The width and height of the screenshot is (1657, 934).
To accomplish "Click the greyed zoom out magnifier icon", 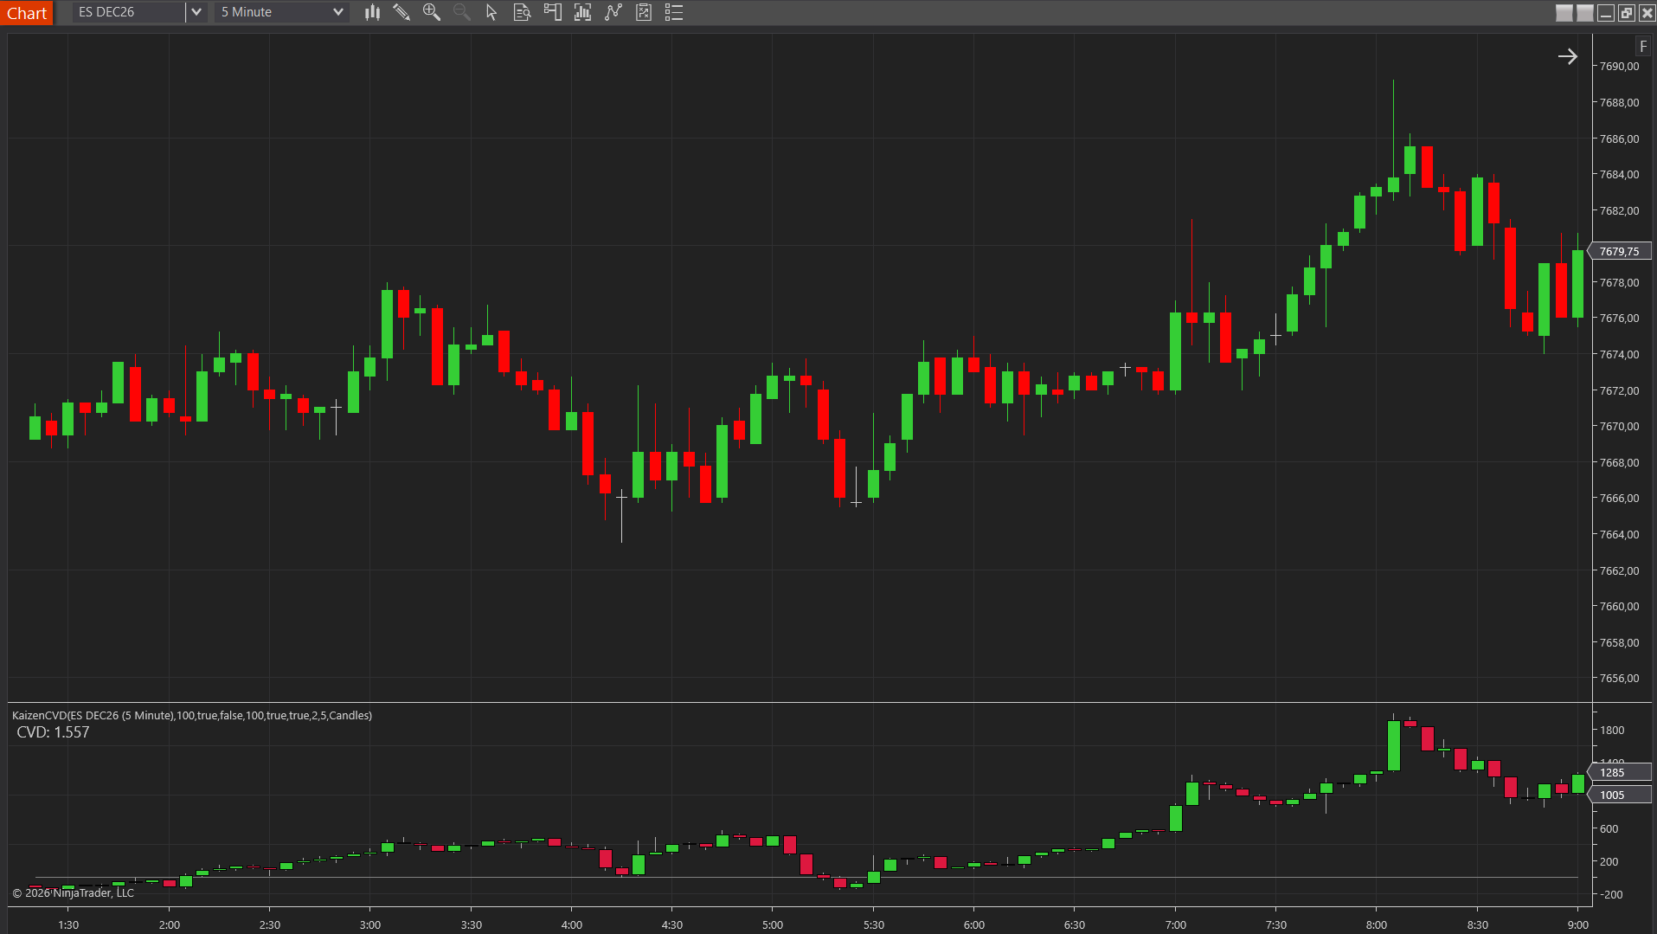I will click(462, 12).
